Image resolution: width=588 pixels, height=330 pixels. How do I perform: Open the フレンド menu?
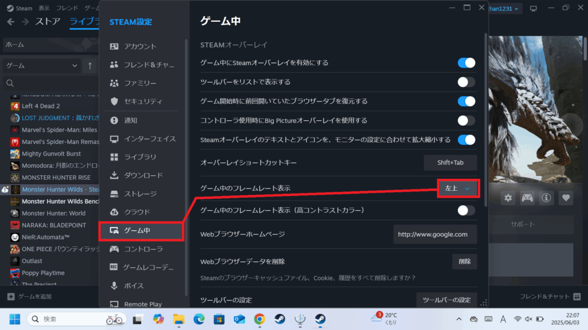[67, 8]
